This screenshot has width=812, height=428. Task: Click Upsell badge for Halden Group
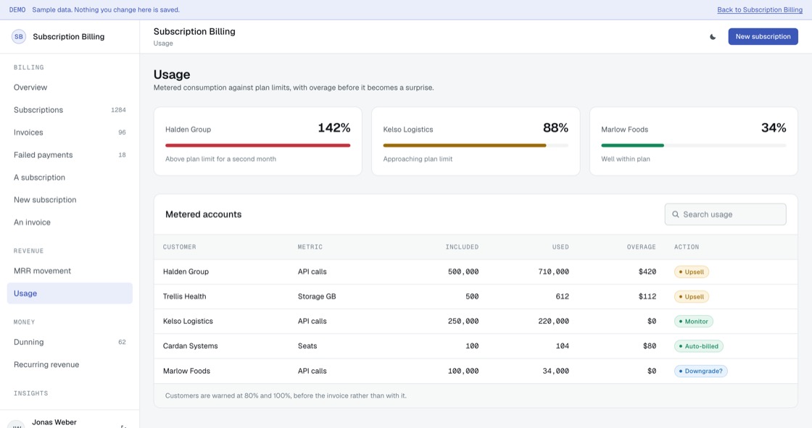point(692,272)
